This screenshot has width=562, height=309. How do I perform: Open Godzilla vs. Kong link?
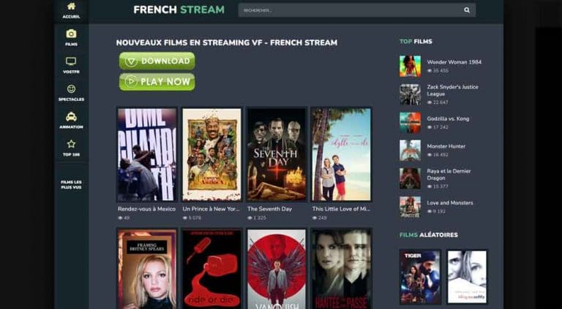(448, 119)
